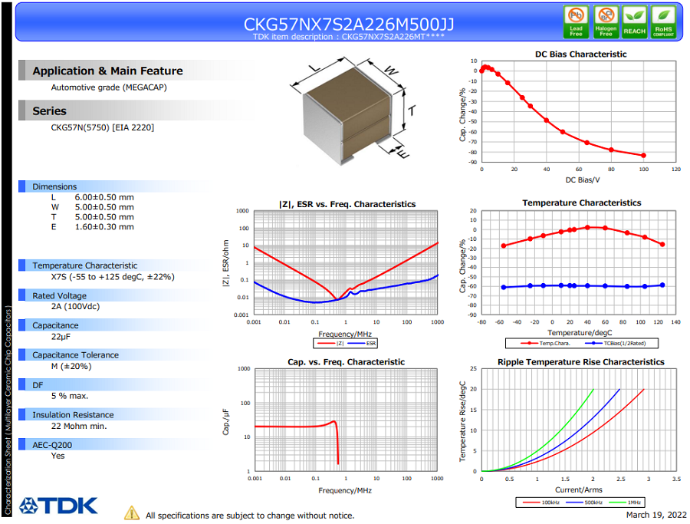Select E dimension value 1.60±0.30 mm
This screenshot has width=690, height=524.
tap(104, 227)
